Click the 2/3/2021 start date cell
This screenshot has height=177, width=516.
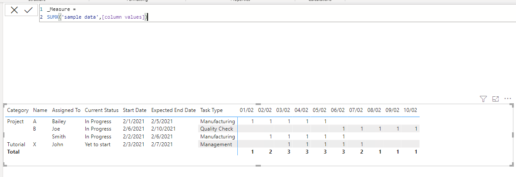click(x=134, y=144)
